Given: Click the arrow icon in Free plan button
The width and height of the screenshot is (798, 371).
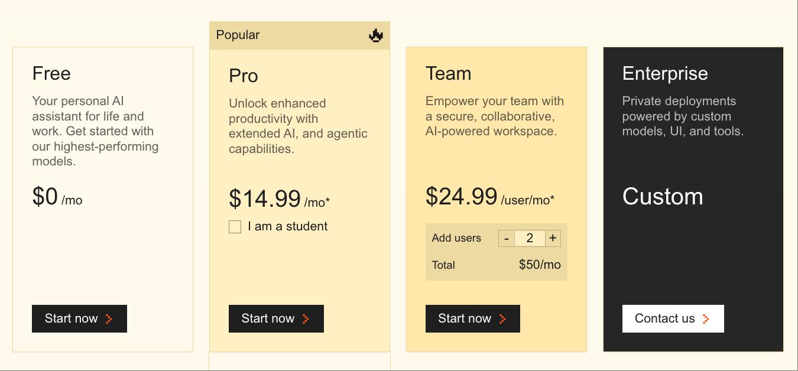Looking at the screenshot, I should pos(109,319).
